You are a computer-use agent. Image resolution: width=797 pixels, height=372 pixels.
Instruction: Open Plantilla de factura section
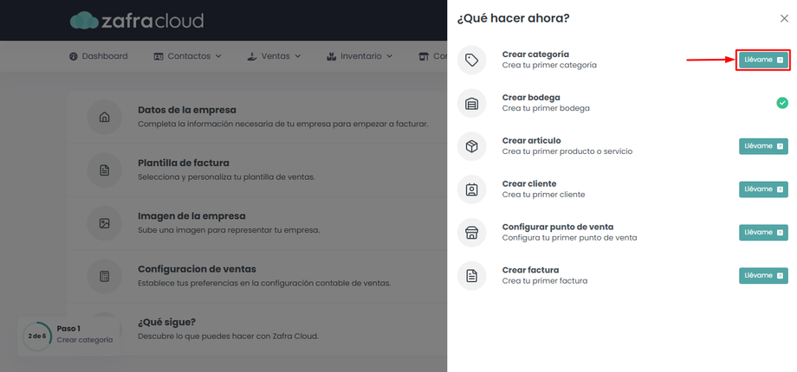[x=256, y=170]
